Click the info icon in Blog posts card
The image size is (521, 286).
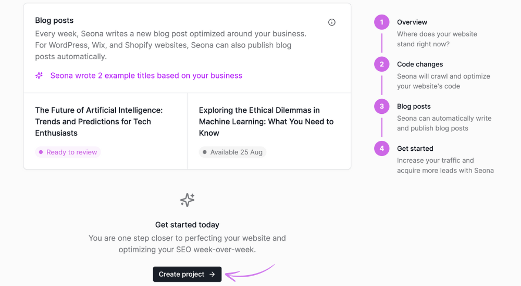(x=332, y=22)
